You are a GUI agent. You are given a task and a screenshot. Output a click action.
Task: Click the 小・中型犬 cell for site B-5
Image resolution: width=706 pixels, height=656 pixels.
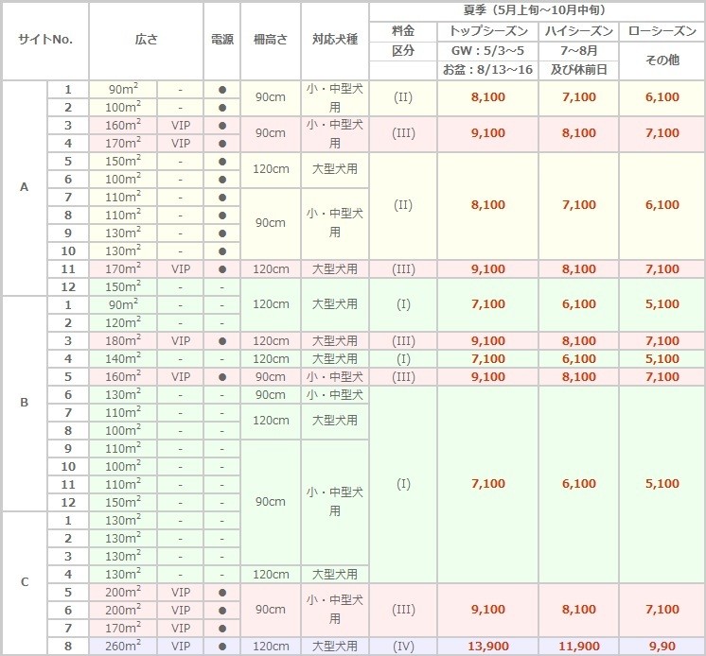click(335, 377)
